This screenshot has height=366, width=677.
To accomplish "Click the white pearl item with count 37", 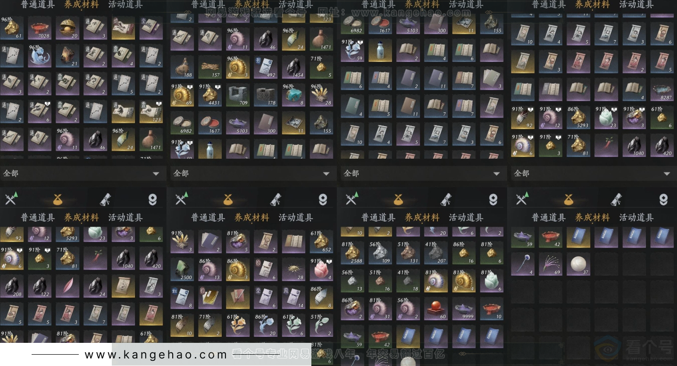I will pos(578,264).
